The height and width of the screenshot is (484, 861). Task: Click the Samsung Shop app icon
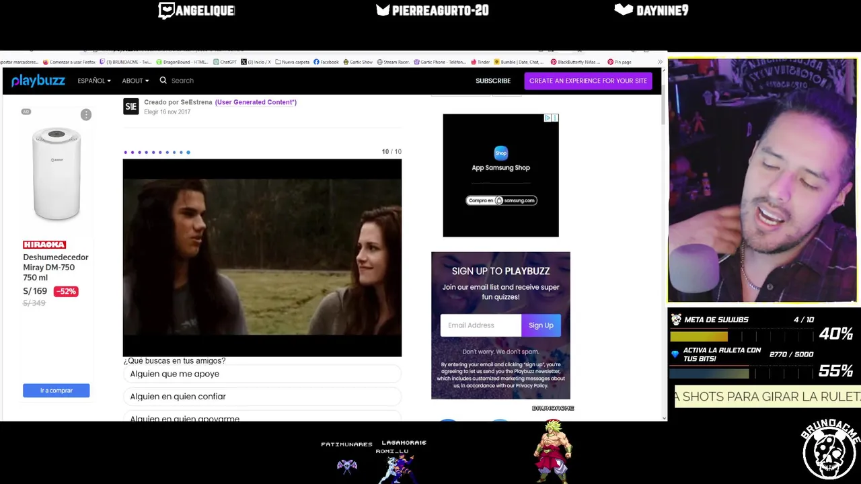(x=500, y=153)
